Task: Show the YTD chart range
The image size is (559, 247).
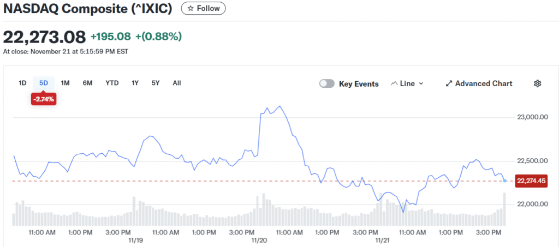Action: point(112,83)
